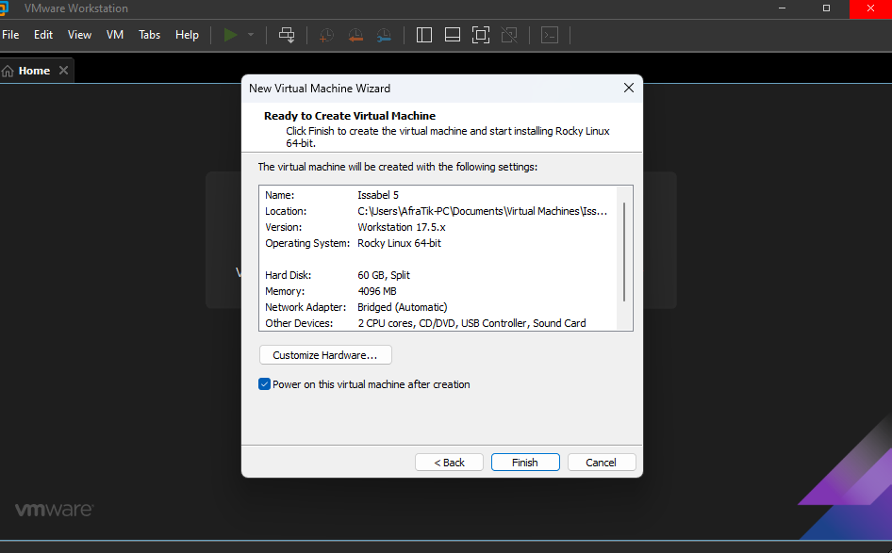
Task: Open the Help menu
Action: (187, 35)
